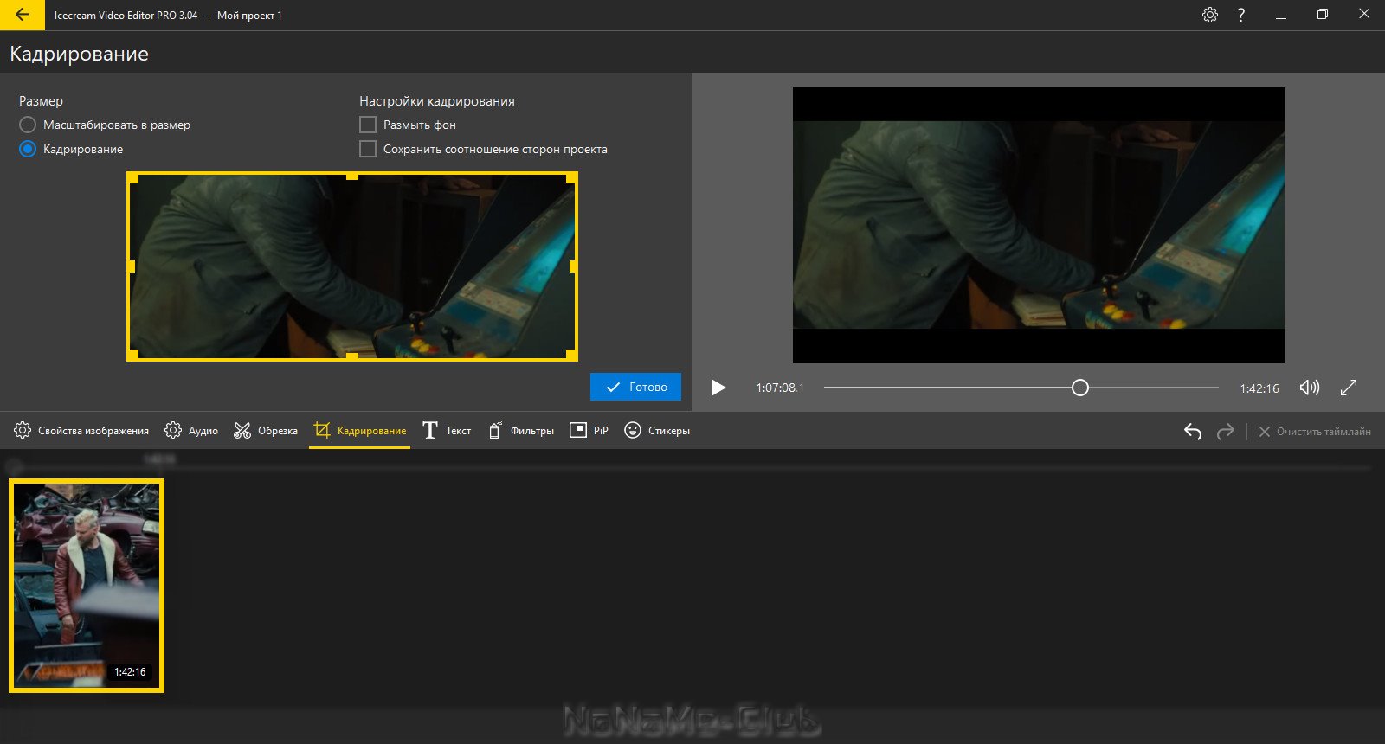Viewport: 1385px width, 744px height.
Task: Open help with the question mark icon
Action: click(x=1241, y=15)
